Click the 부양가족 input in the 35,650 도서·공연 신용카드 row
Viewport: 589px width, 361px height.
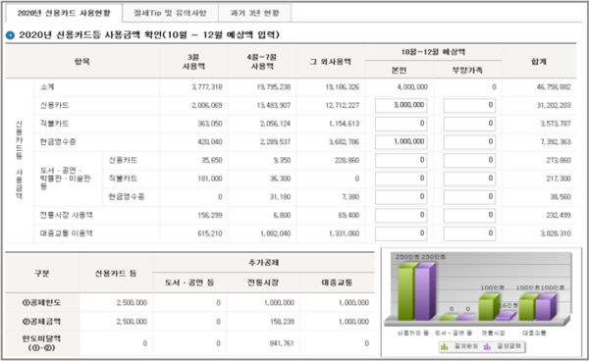click(x=469, y=161)
